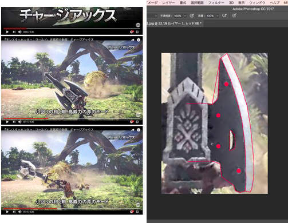Enter fullscreen on the bottom YouTube player
The image size is (288, 223).
coord(137,212)
